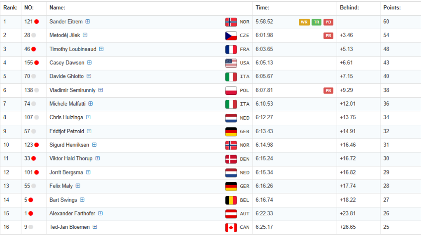This screenshot has width=422, height=235.
Task: Click the grey dot next to number 28
Action: point(34,35)
